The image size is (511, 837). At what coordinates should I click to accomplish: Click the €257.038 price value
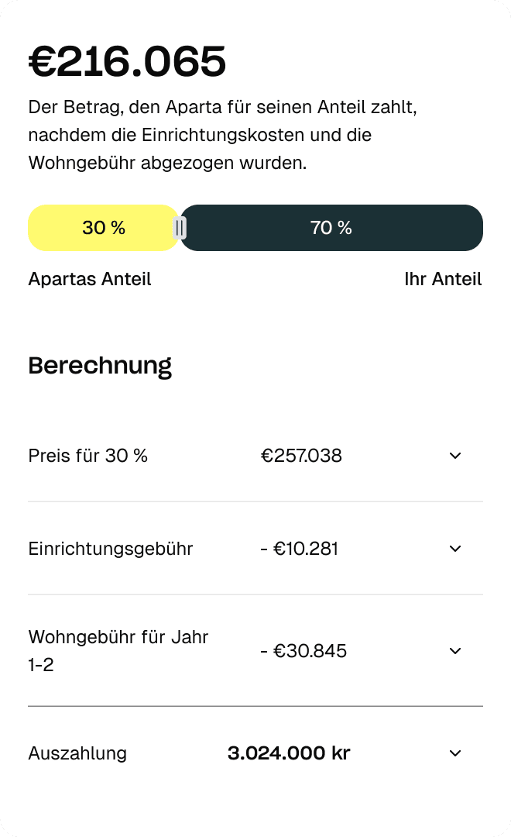pyautogui.click(x=301, y=456)
